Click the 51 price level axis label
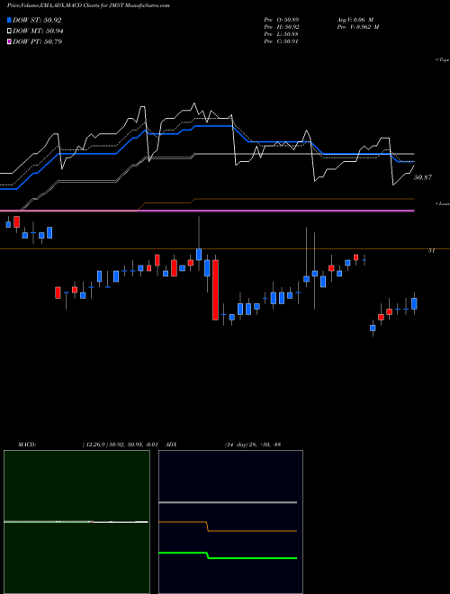 point(431,250)
